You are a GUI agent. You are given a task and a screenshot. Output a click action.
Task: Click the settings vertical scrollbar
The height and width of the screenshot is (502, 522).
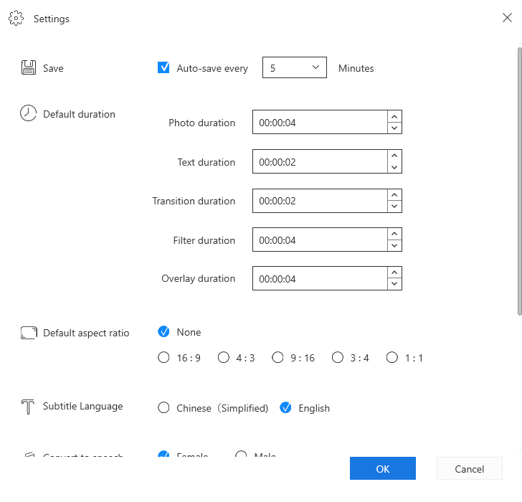tap(519, 179)
